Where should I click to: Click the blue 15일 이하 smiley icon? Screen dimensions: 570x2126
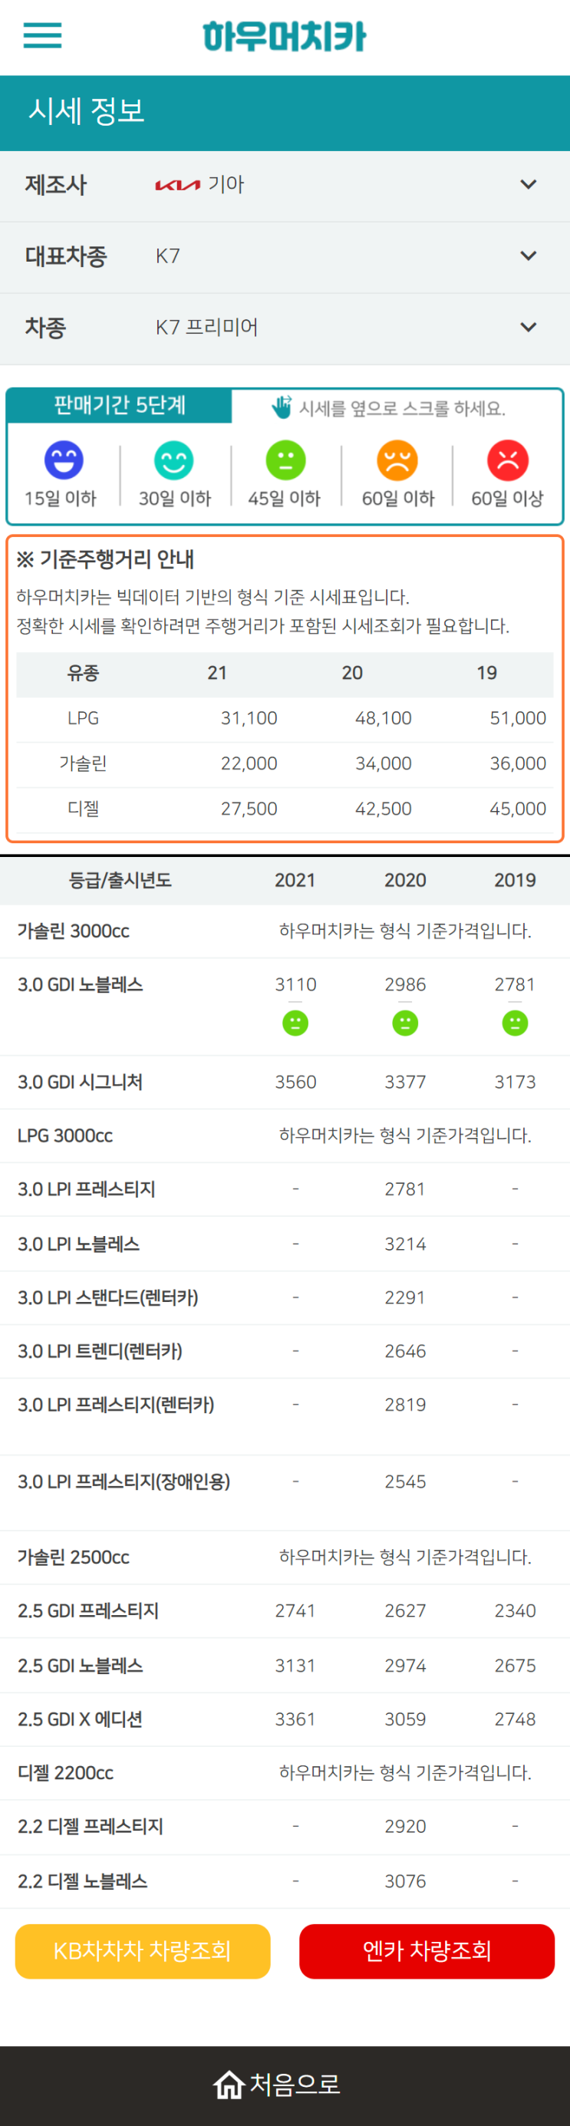[64, 460]
